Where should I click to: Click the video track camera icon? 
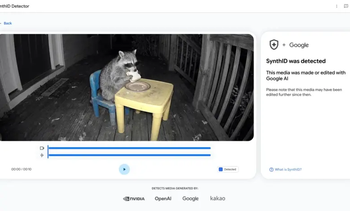click(x=42, y=148)
